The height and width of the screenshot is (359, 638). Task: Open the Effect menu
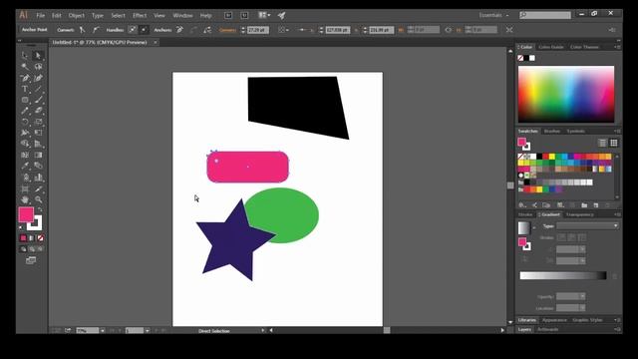(140, 16)
